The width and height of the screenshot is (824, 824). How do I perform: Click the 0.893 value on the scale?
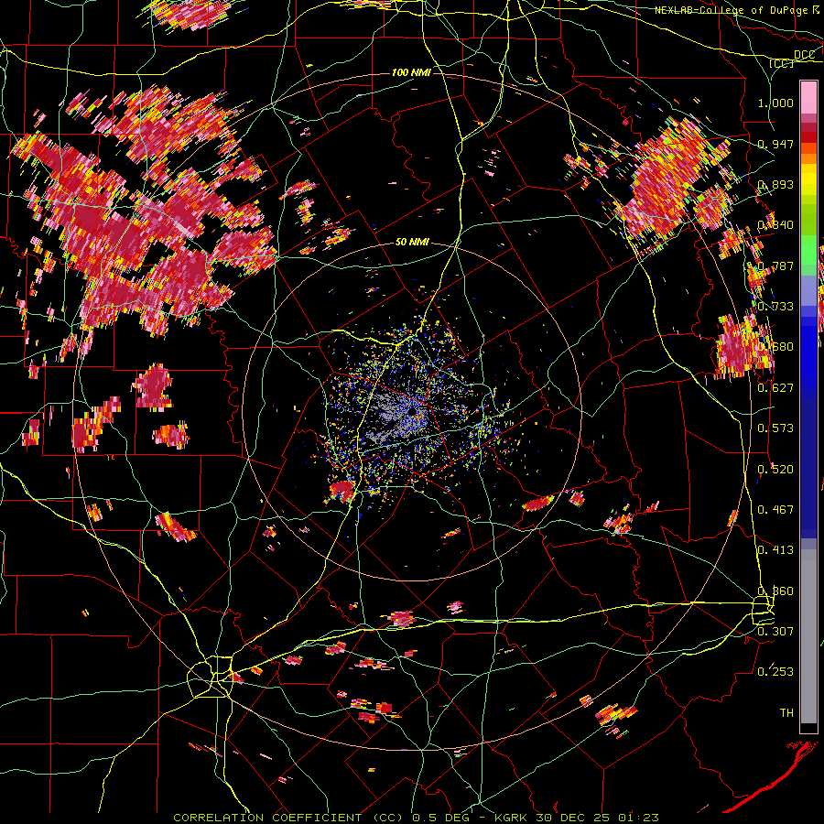click(775, 184)
